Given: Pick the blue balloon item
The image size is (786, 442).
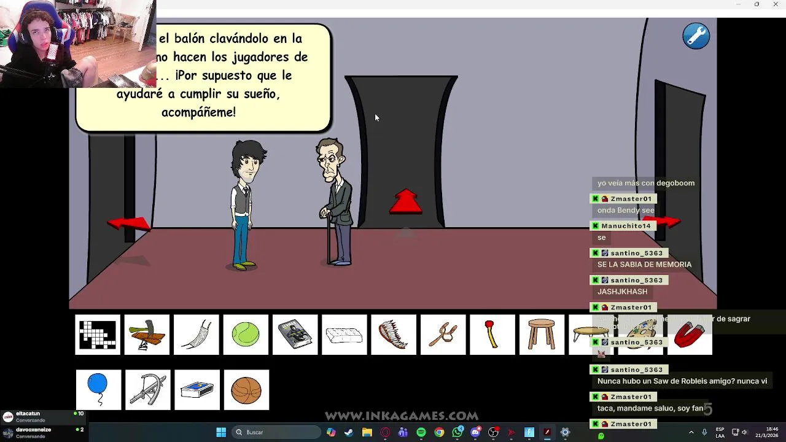Looking at the screenshot, I should 98,390.
